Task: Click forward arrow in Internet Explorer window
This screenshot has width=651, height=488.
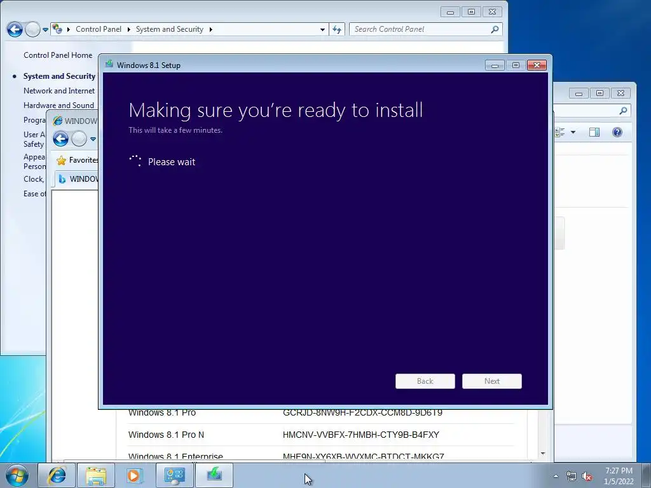Action: coord(79,139)
